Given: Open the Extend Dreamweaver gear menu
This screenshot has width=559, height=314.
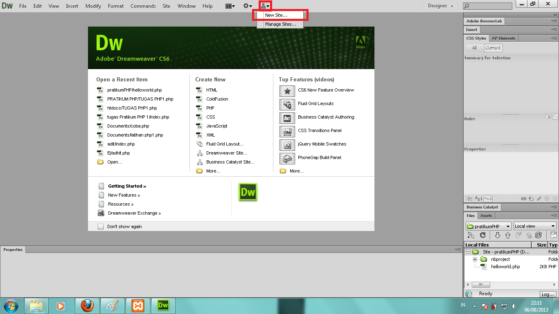Looking at the screenshot, I should pos(248,6).
